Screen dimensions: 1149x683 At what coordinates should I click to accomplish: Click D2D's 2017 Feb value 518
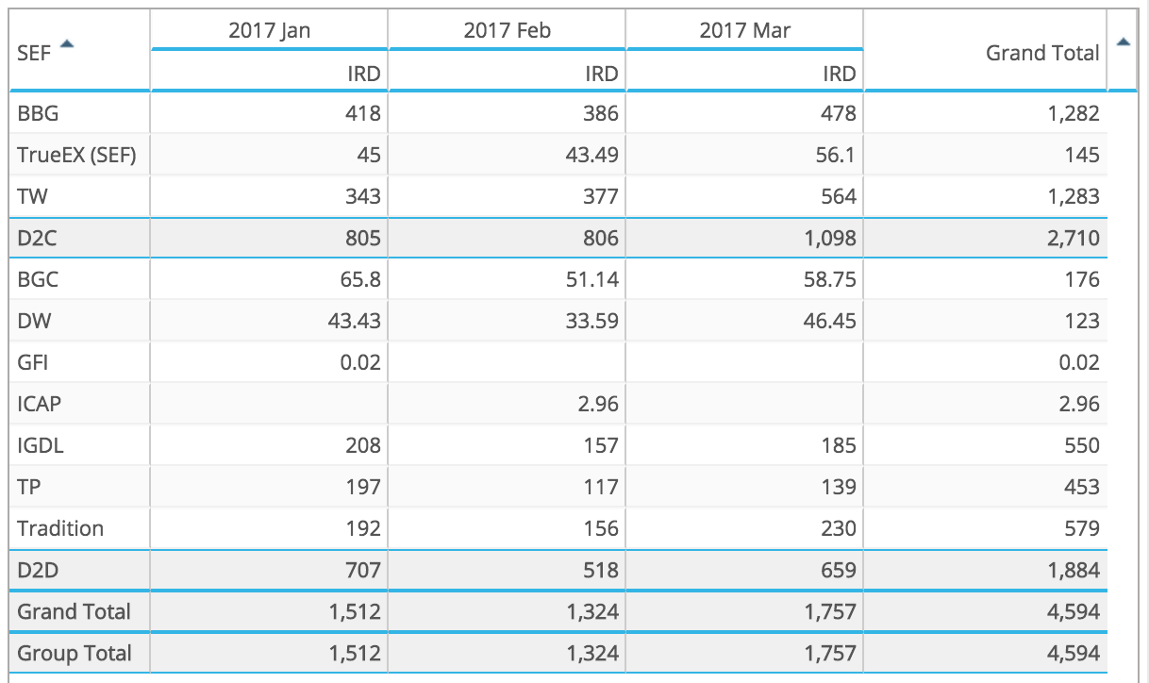pos(601,570)
